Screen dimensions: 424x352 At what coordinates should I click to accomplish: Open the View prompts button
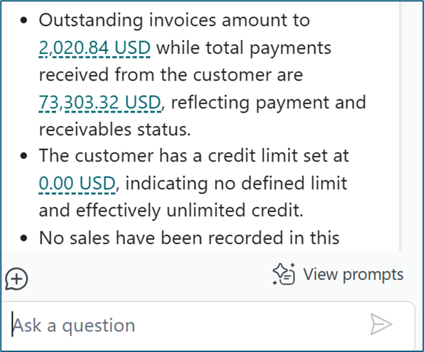click(338, 274)
